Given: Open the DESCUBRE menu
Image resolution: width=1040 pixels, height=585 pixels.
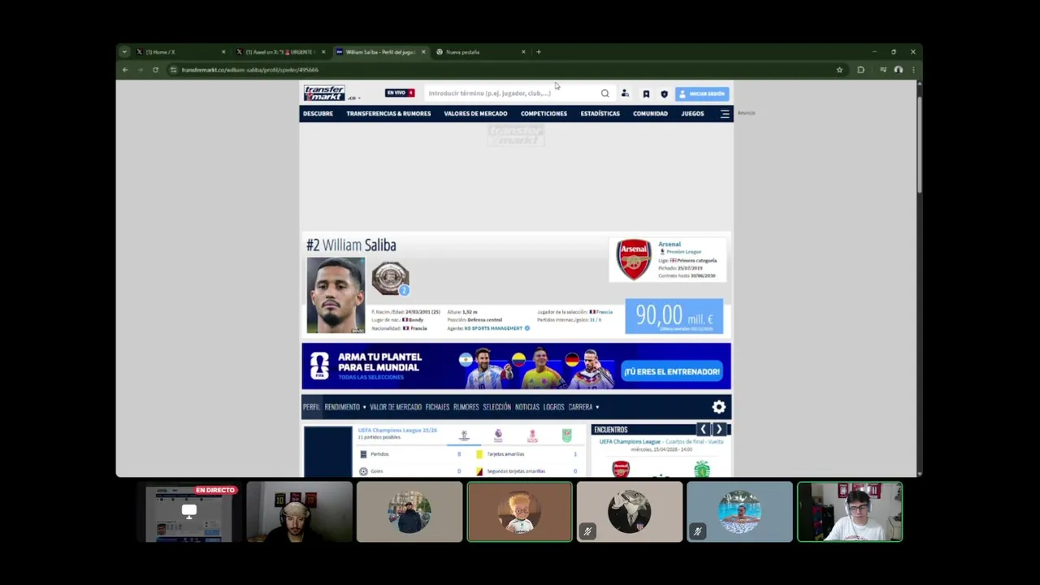Looking at the screenshot, I should [x=318, y=114].
